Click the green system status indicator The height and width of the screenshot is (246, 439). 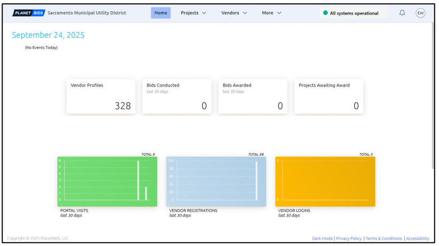point(325,13)
